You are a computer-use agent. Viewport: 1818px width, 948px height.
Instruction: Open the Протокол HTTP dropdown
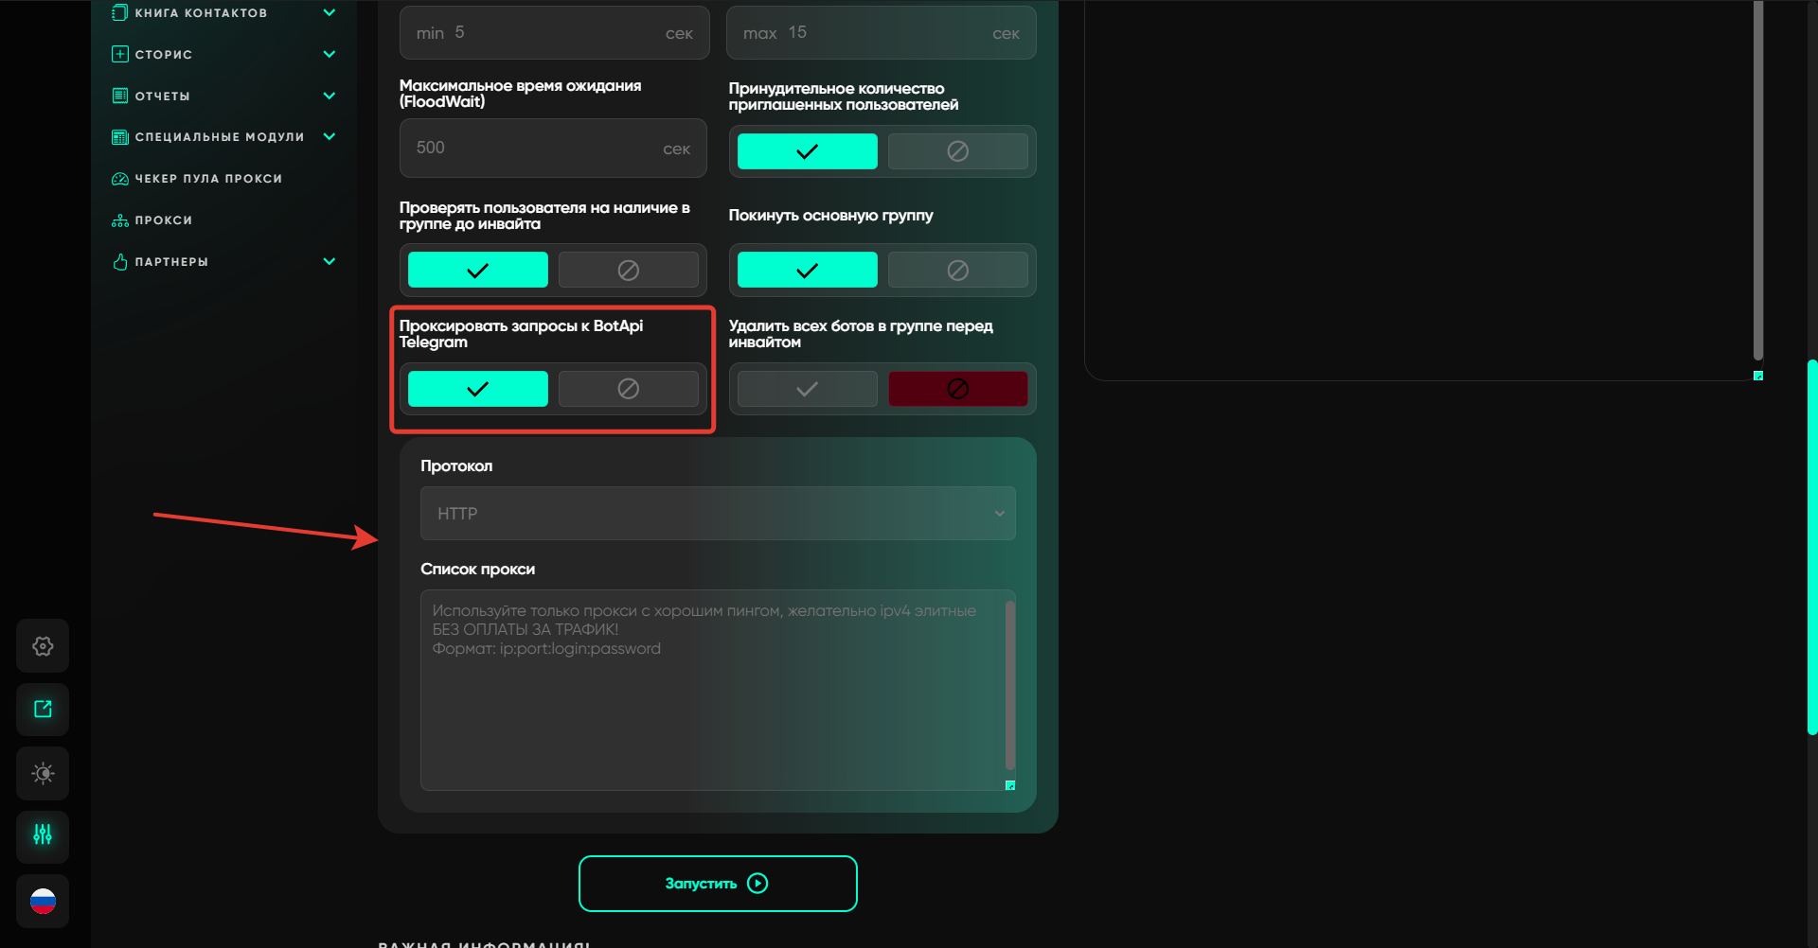pos(717,514)
